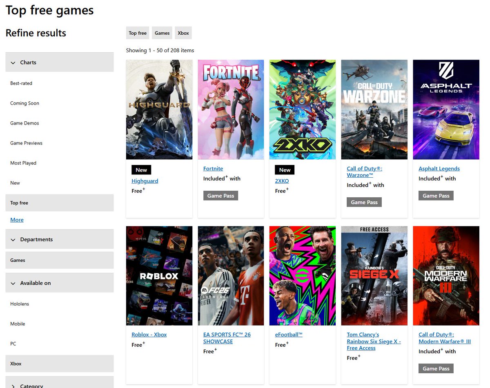This screenshot has height=388, width=490.
Task: Expand the Category filter section
Action: pos(59,383)
